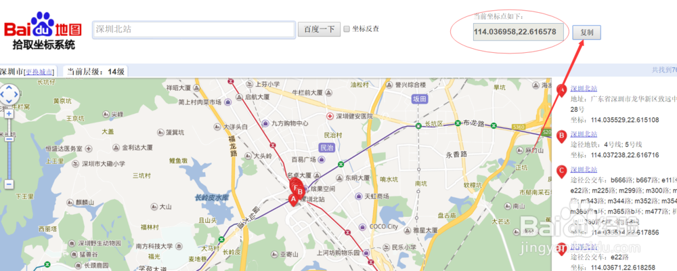Click the 百度一下 search button
Screen dimensions: 677x271
pyautogui.click(x=319, y=29)
